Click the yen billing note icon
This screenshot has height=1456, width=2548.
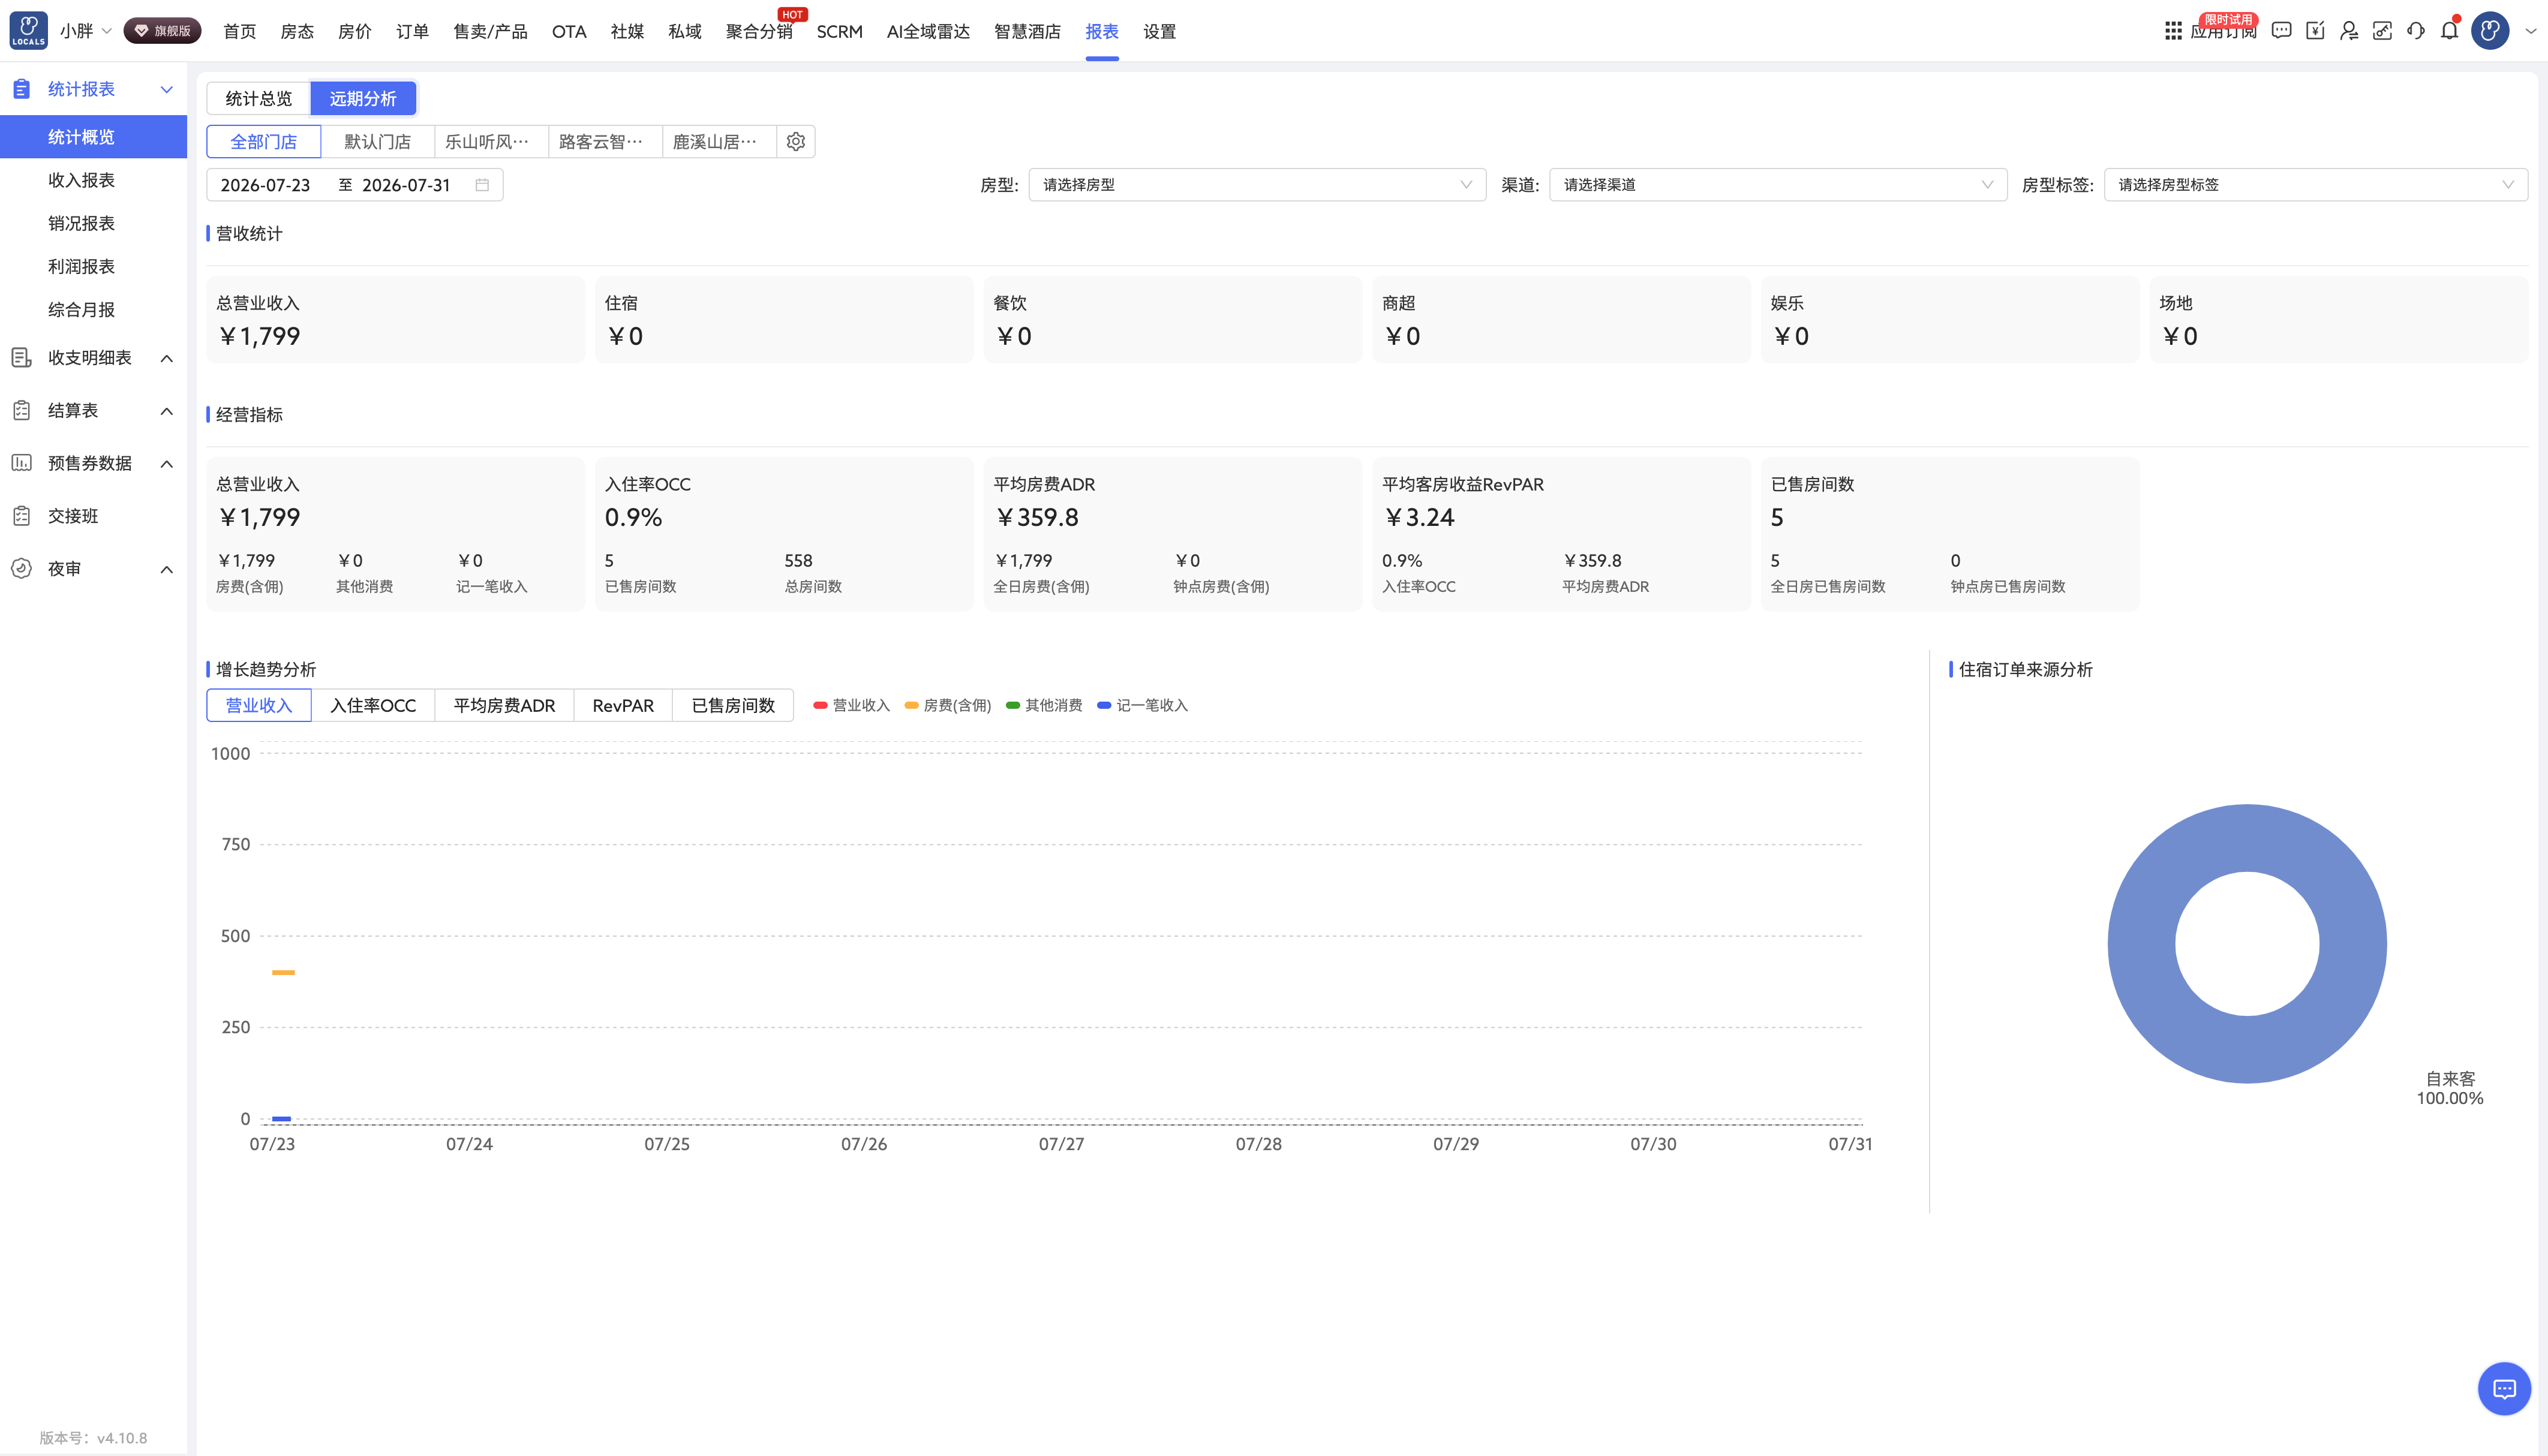[2315, 31]
